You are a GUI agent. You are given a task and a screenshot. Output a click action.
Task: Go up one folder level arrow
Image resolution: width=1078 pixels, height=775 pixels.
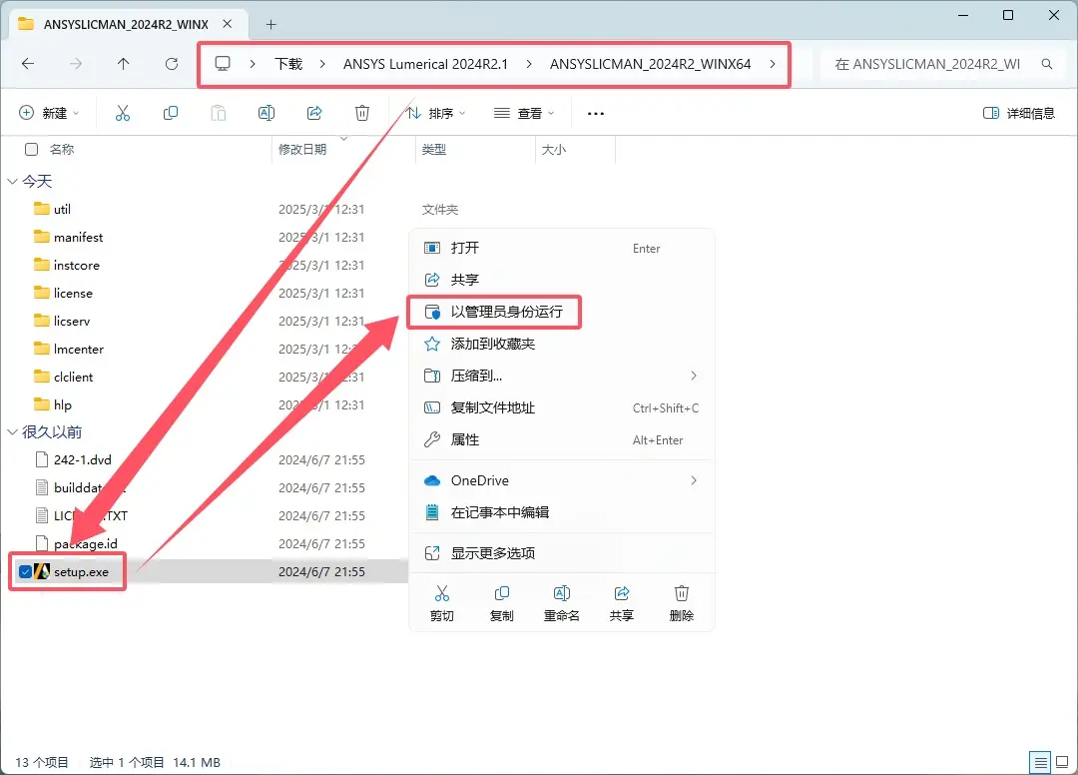(123, 64)
